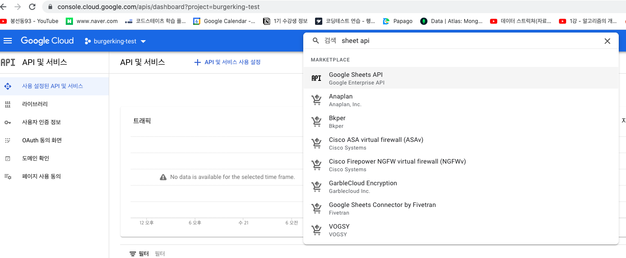The width and height of the screenshot is (626, 258).
Task: Click the cart icon beside Cisco Firepower NGFW
Action: click(x=316, y=165)
